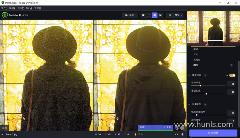Collapse the 后期处理 section
The width and height of the screenshot is (240, 138).
pyautogui.click(x=189, y=105)
